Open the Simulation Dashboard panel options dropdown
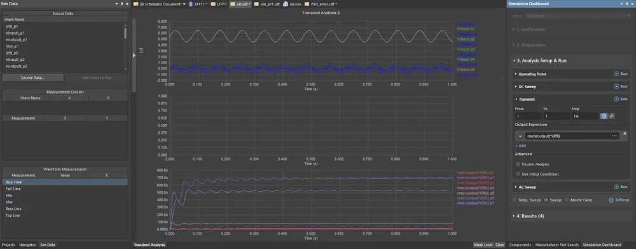This screenshot has width=636, height=249. click(622, 4)
